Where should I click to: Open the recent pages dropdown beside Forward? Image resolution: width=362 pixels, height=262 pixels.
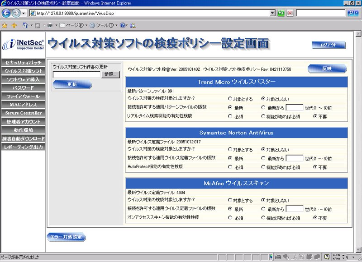(x=24, y=14)
